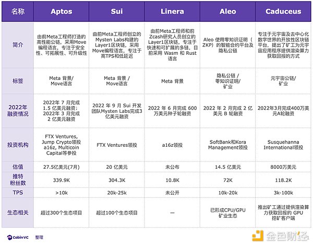Image resolution: width=313 pixels, height=247 pixels.
Task: Click the GPU 挖矿客户端 ecosystem cell
Action: point(283,213)
